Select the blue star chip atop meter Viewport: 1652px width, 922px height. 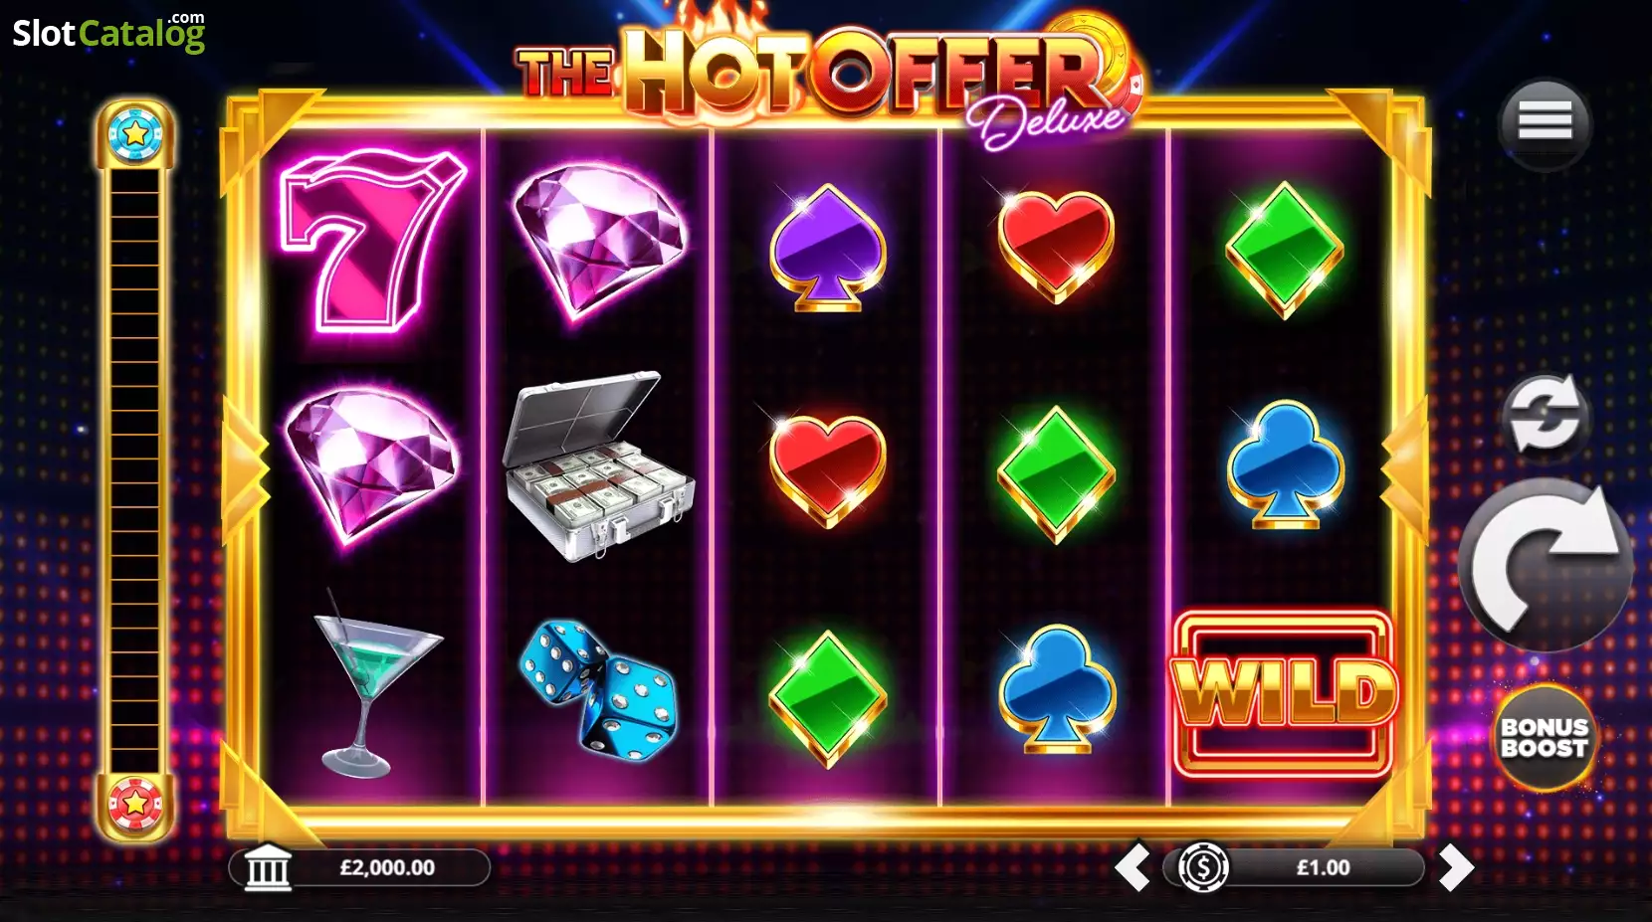(x=135, y=133)
